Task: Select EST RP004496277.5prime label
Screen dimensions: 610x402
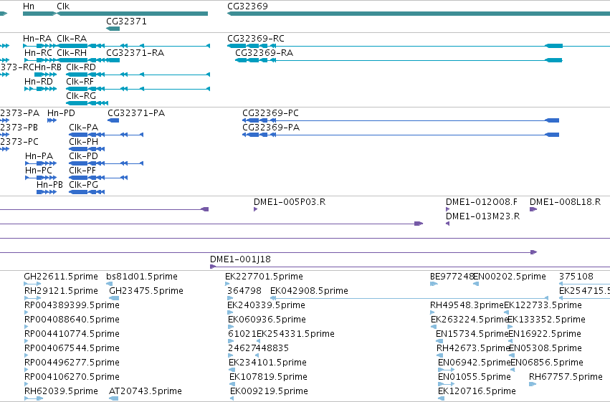Action: pos(72,363)
